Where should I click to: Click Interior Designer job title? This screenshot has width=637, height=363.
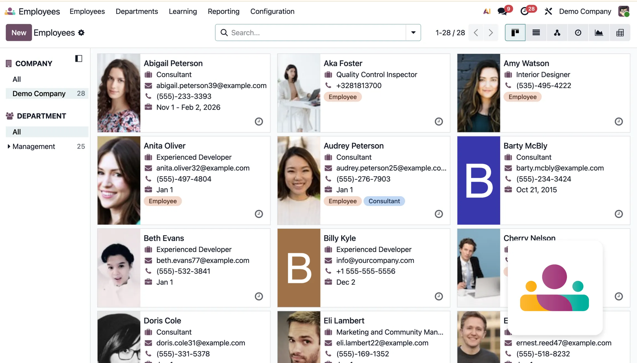tap(543, 75)
